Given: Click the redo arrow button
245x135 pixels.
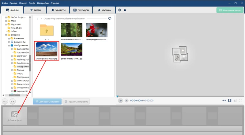Looking at the screenshot, I should point(13,101).
